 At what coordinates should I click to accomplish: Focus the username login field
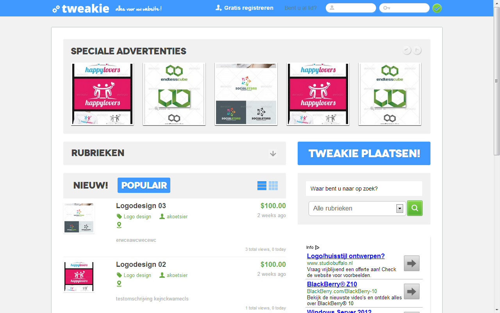pos(351,8)
